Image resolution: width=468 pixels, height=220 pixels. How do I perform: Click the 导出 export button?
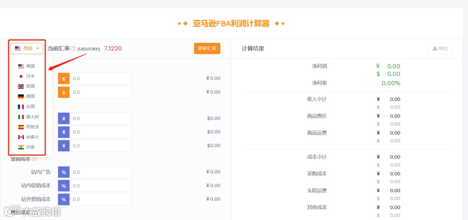point(440,49)
